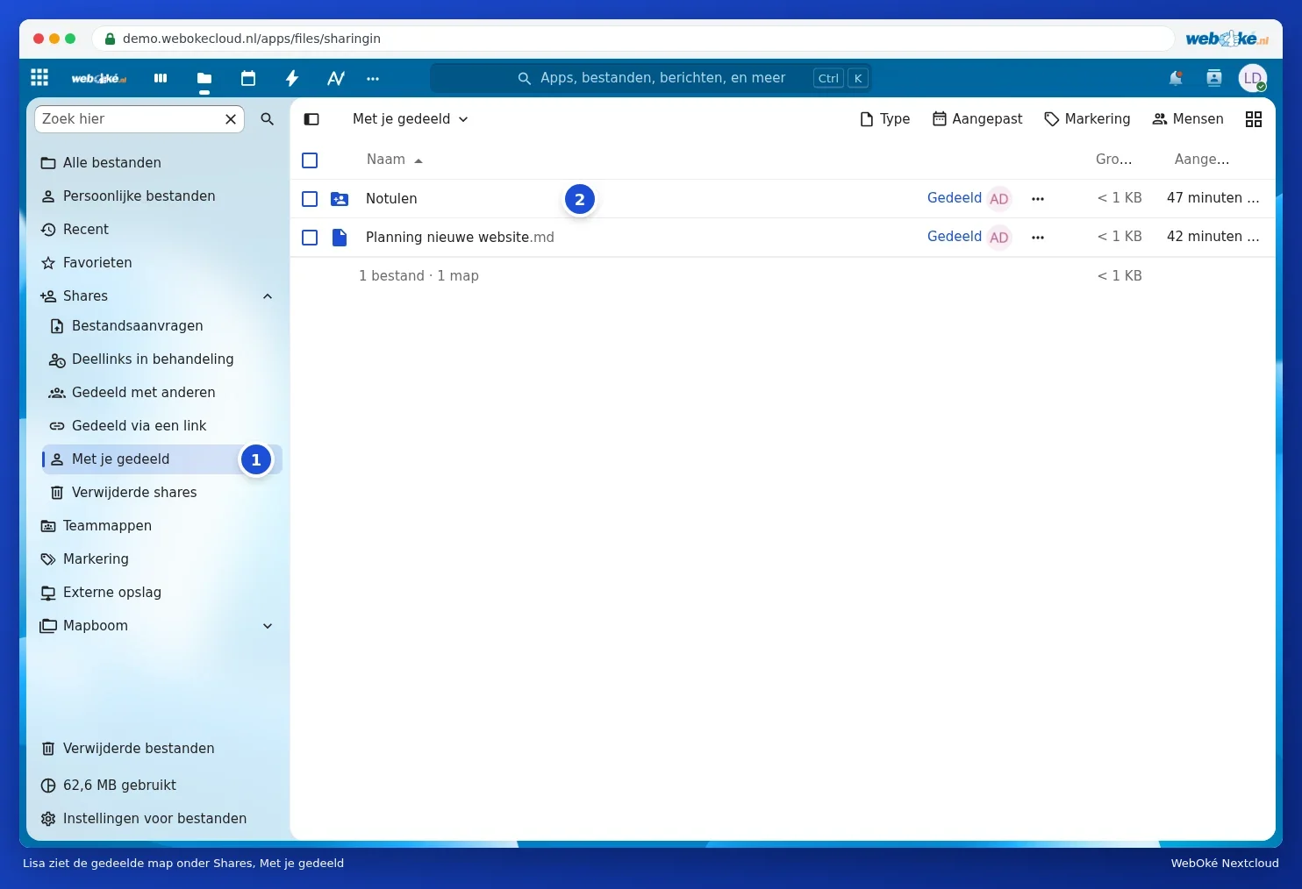Viewport: 1302px width, 889px height.
Task: Click the sidebar search magnifier icon
Action: coord(268,119)
